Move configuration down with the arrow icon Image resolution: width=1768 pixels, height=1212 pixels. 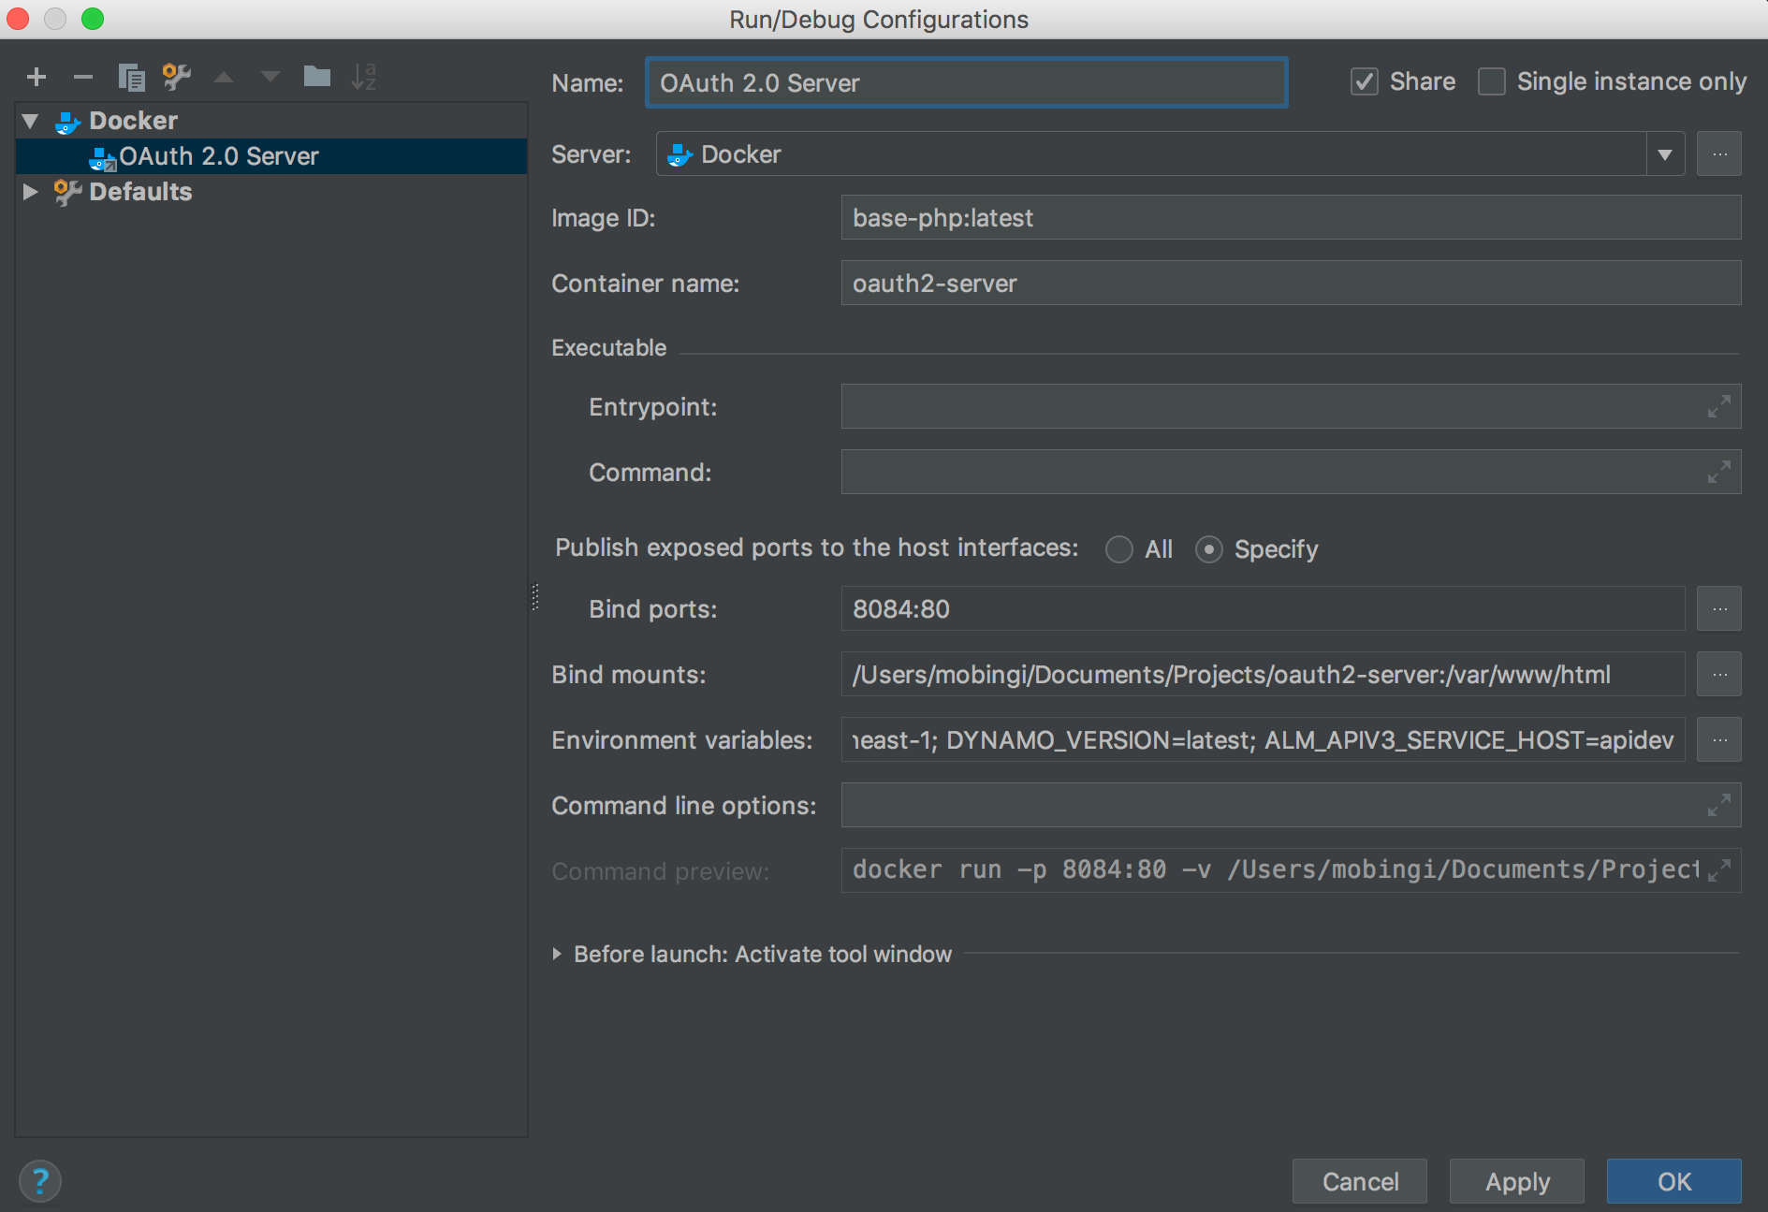[x=270, y=77]
